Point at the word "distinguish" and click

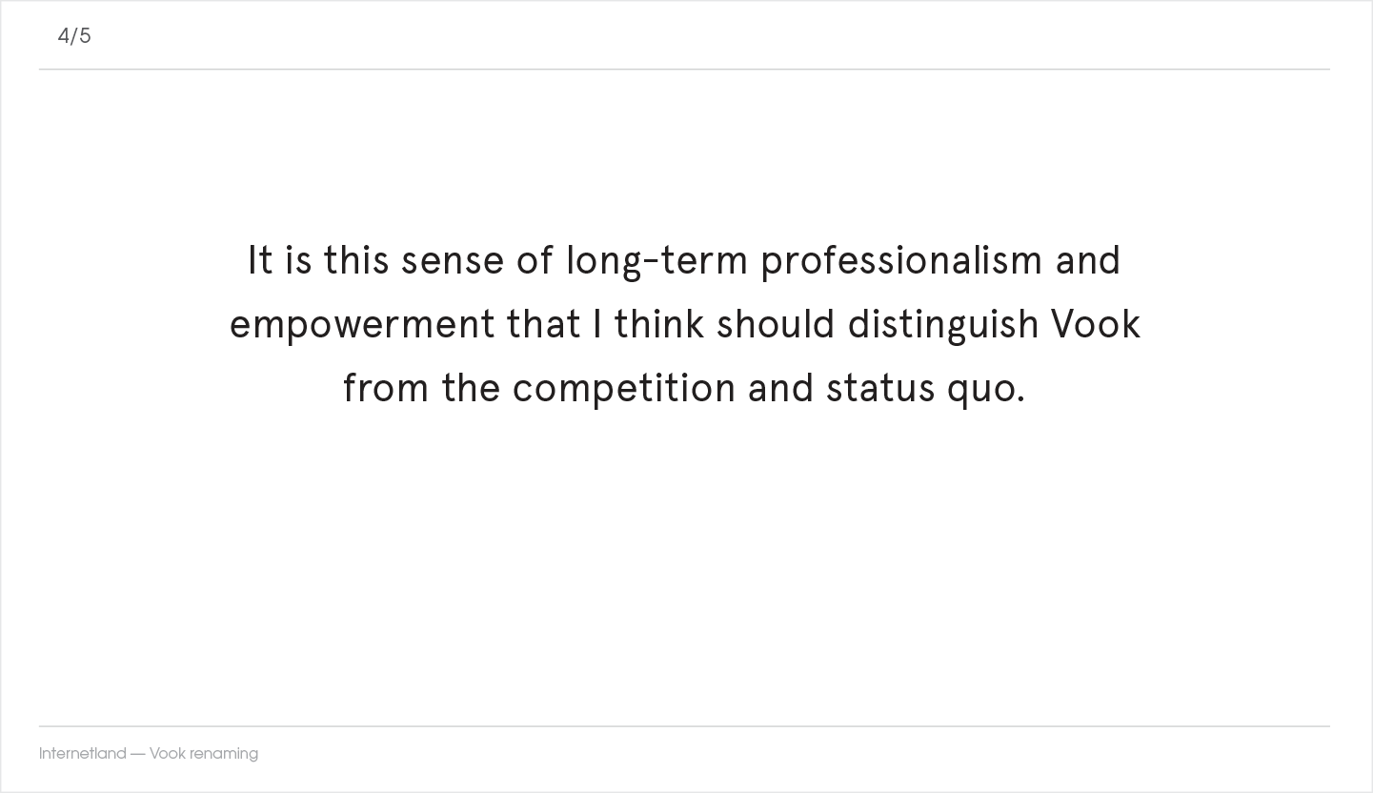coord(943,325)
